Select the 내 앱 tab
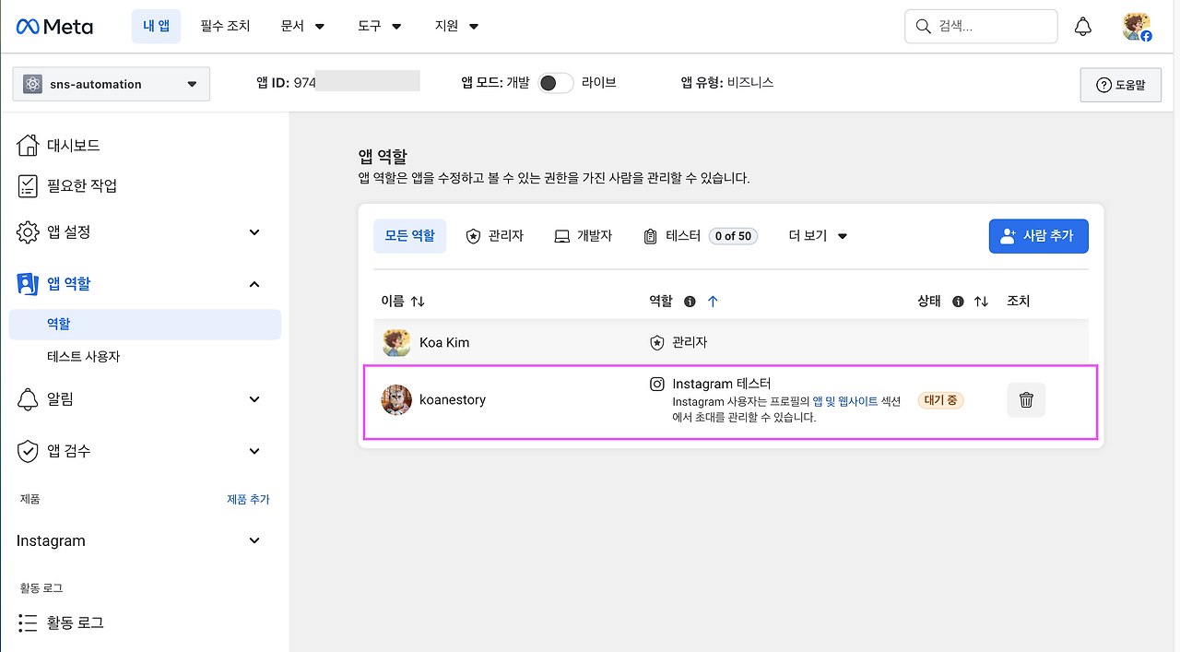Viewport: 1180px width, 652px height. [x=156, y=26]
